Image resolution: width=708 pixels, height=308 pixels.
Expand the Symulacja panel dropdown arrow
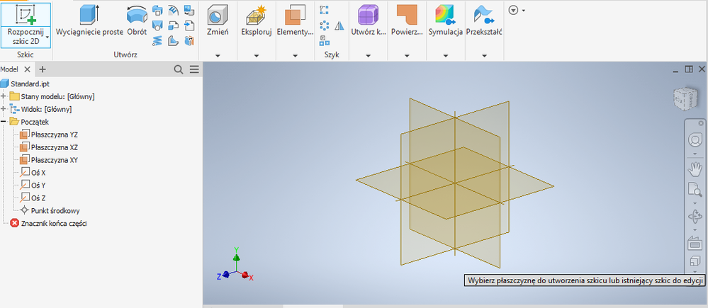[446, 56]
